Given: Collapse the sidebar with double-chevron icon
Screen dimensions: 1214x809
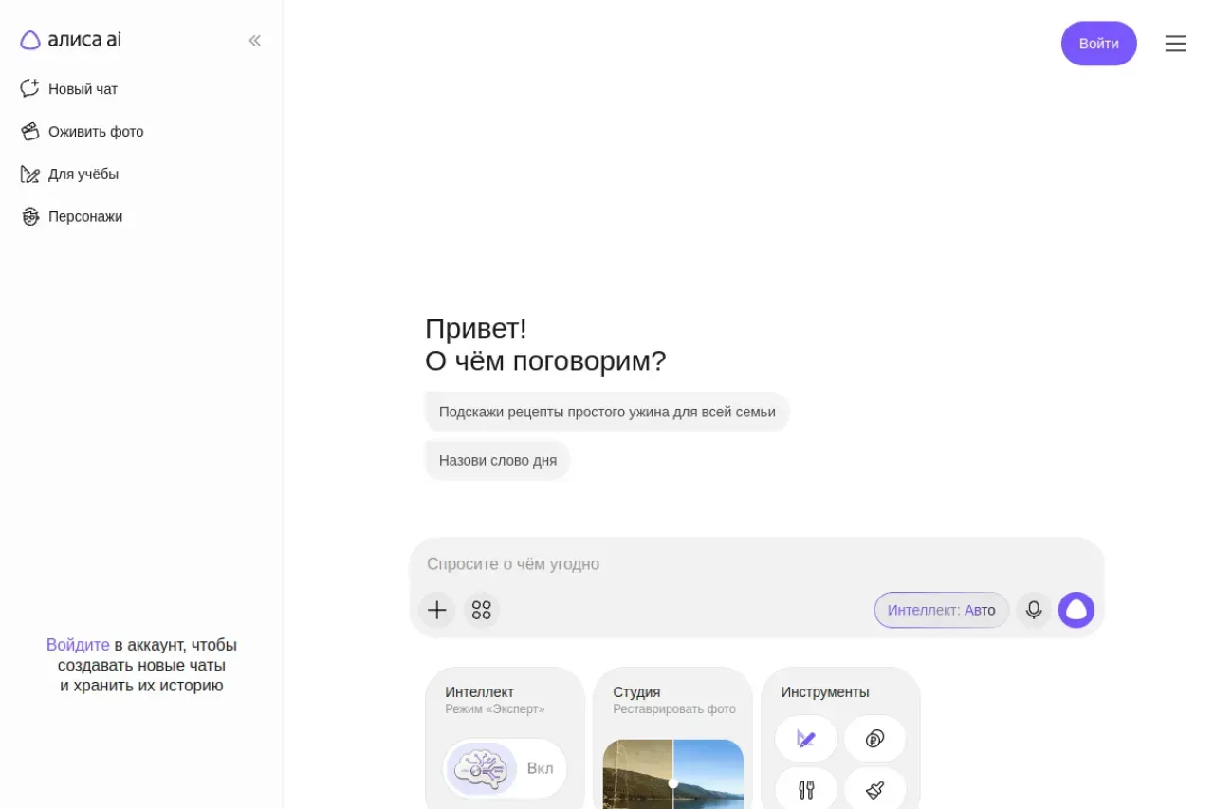Looking at the screenshot, I should click(x=254, y=40).
